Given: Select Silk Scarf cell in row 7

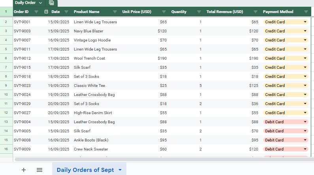Looking at the screenshot, I should coord(82,67).
